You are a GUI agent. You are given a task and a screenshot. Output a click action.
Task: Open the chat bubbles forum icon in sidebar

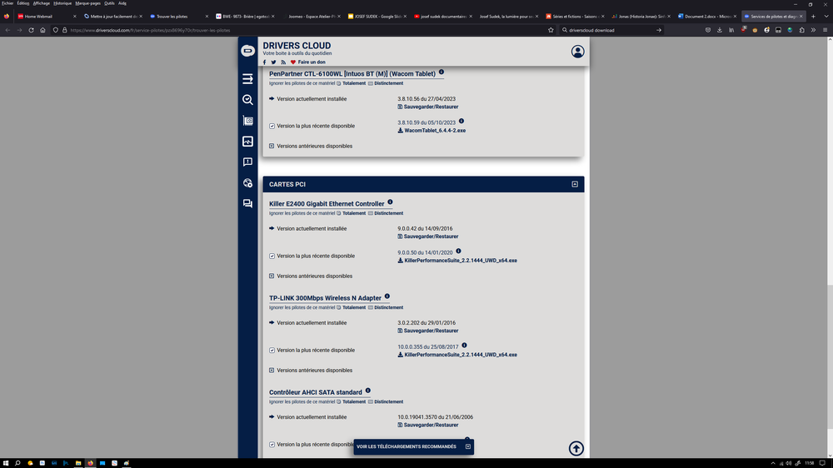click(x=247, y=203)
